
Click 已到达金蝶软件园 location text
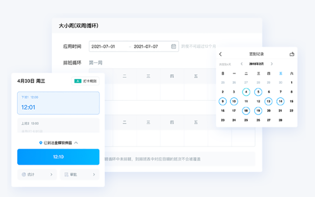[x=58, y=143]
